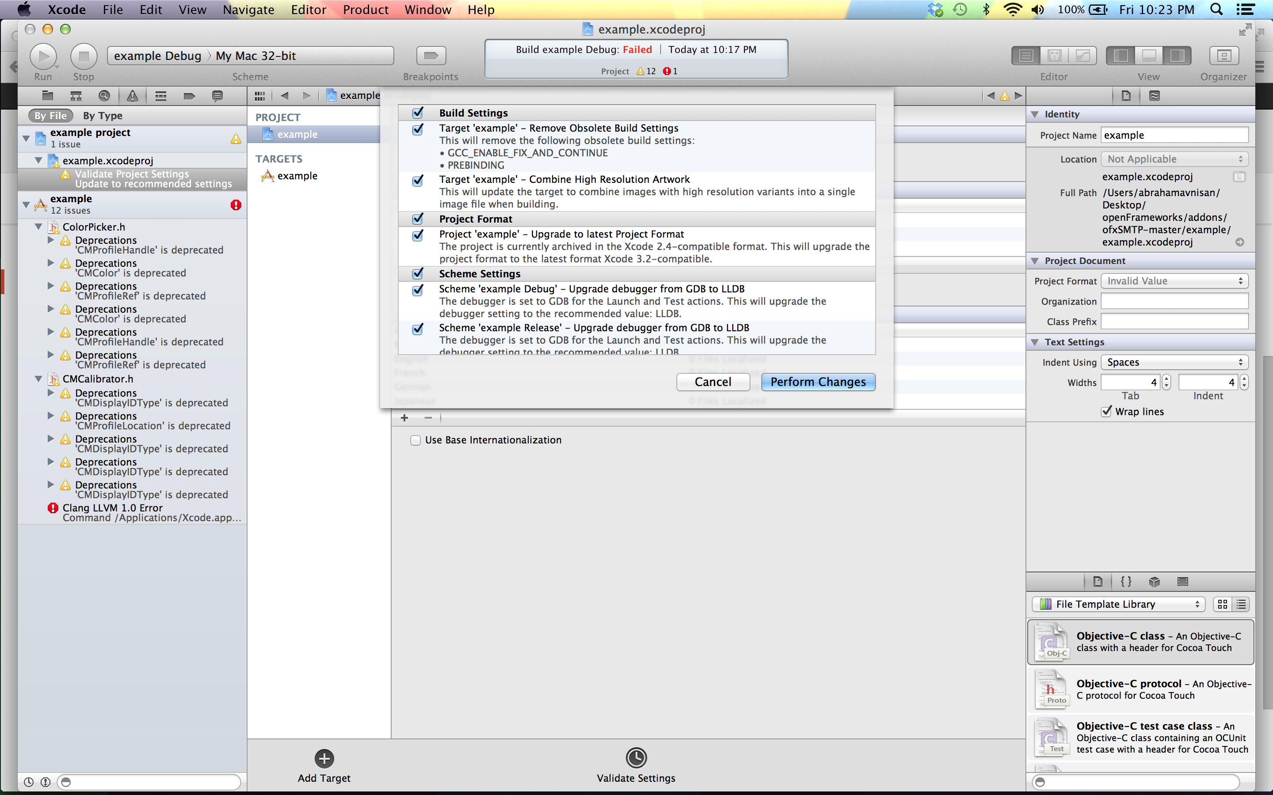This screenshot has width=1273, height=795.
Task: Open the Object library cube icon
Action: point(1154,582)
